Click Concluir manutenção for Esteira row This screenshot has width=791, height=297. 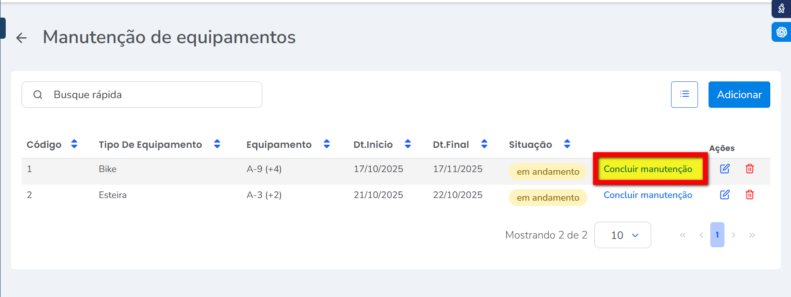[x=648, y=195]
